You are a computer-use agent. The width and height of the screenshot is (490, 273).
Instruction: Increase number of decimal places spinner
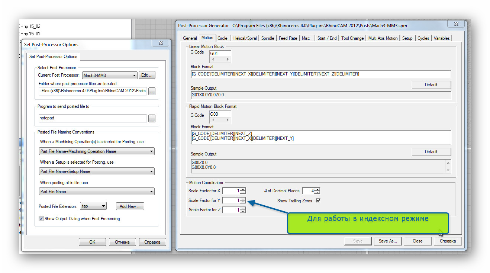[317, 189]
